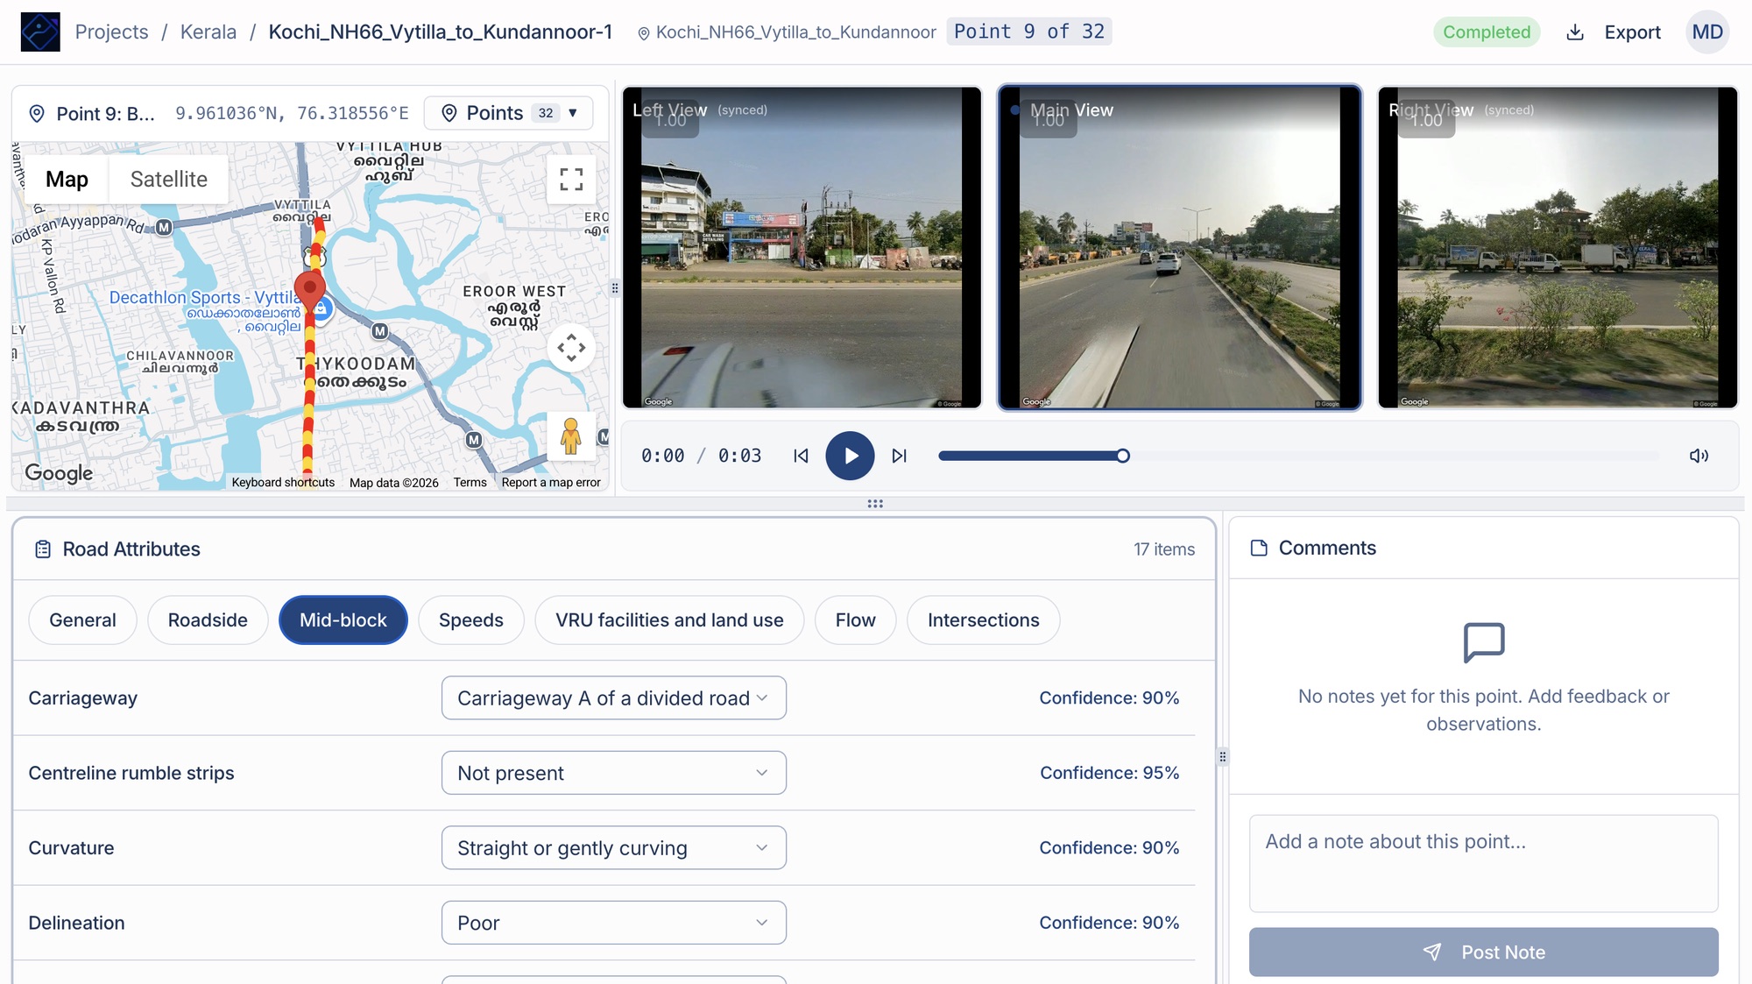Open the Speeds tab

click(x=471, y=620)
